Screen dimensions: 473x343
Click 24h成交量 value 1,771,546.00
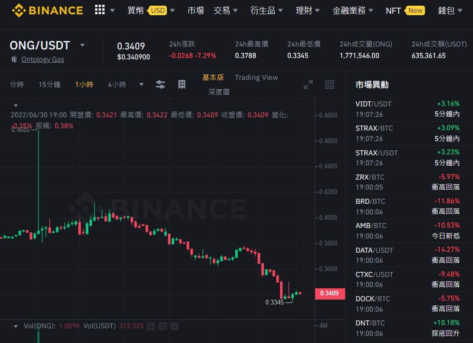click(x=359, y=56)
